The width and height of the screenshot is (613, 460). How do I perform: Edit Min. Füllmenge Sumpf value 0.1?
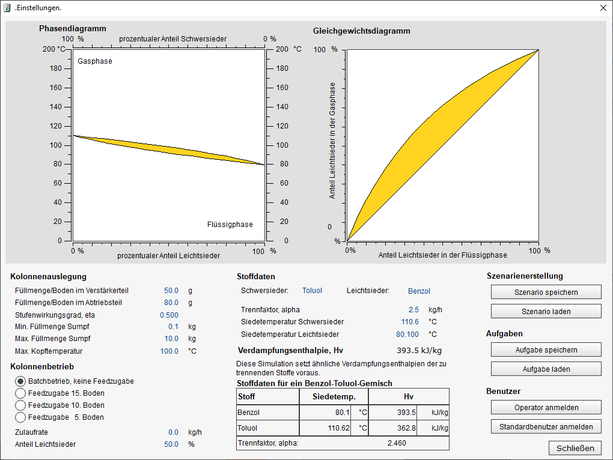tap(173, 327)
